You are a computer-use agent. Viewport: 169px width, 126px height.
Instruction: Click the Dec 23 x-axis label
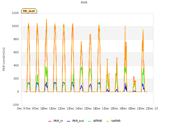pos(153,108)
